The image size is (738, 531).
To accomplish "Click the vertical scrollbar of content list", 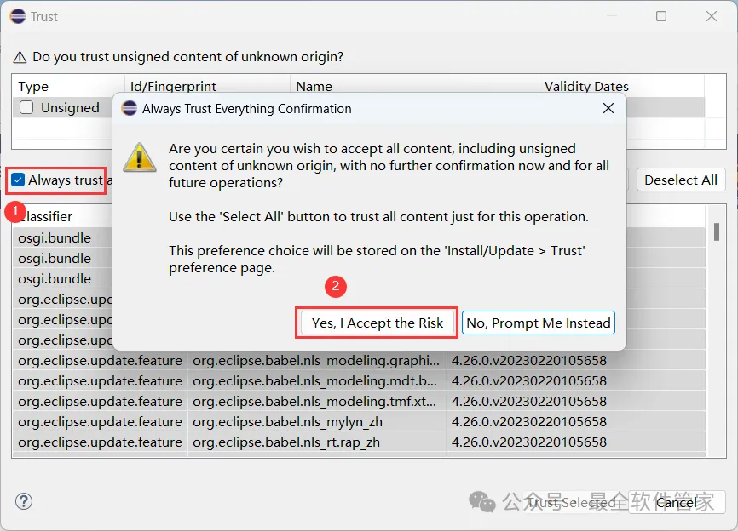I will (718, 340).
